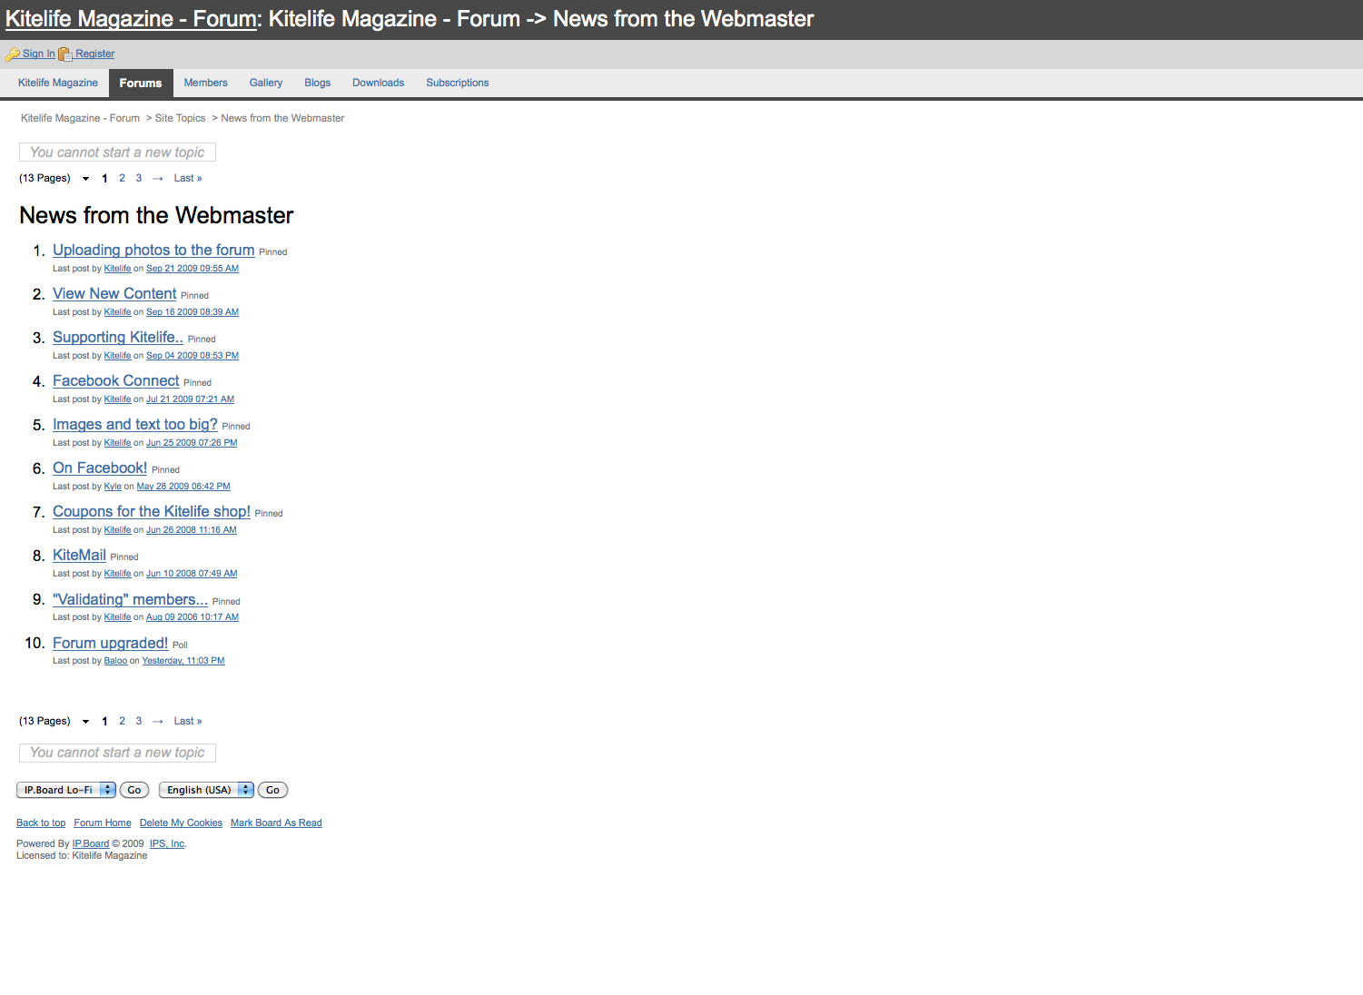
Task: Click the next page arrow in top pagination
Action: click(158, 179)
